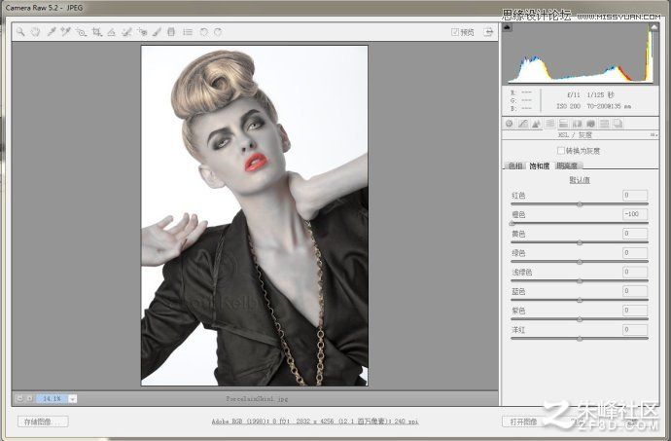The height and width of the screenshot is (441, 671).
Task: Click the 打开图像 open image button
Action: tap(524, 422)
